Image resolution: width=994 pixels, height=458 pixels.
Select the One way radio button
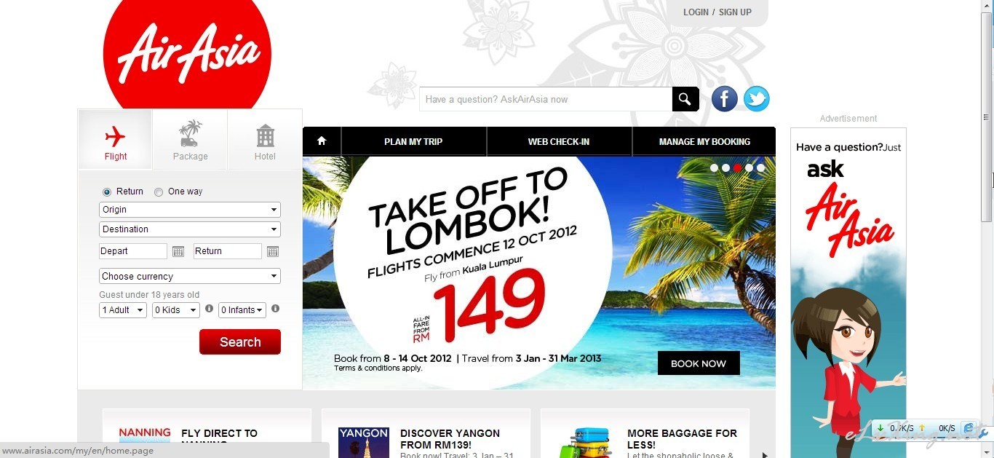click(x=159, y=192)
